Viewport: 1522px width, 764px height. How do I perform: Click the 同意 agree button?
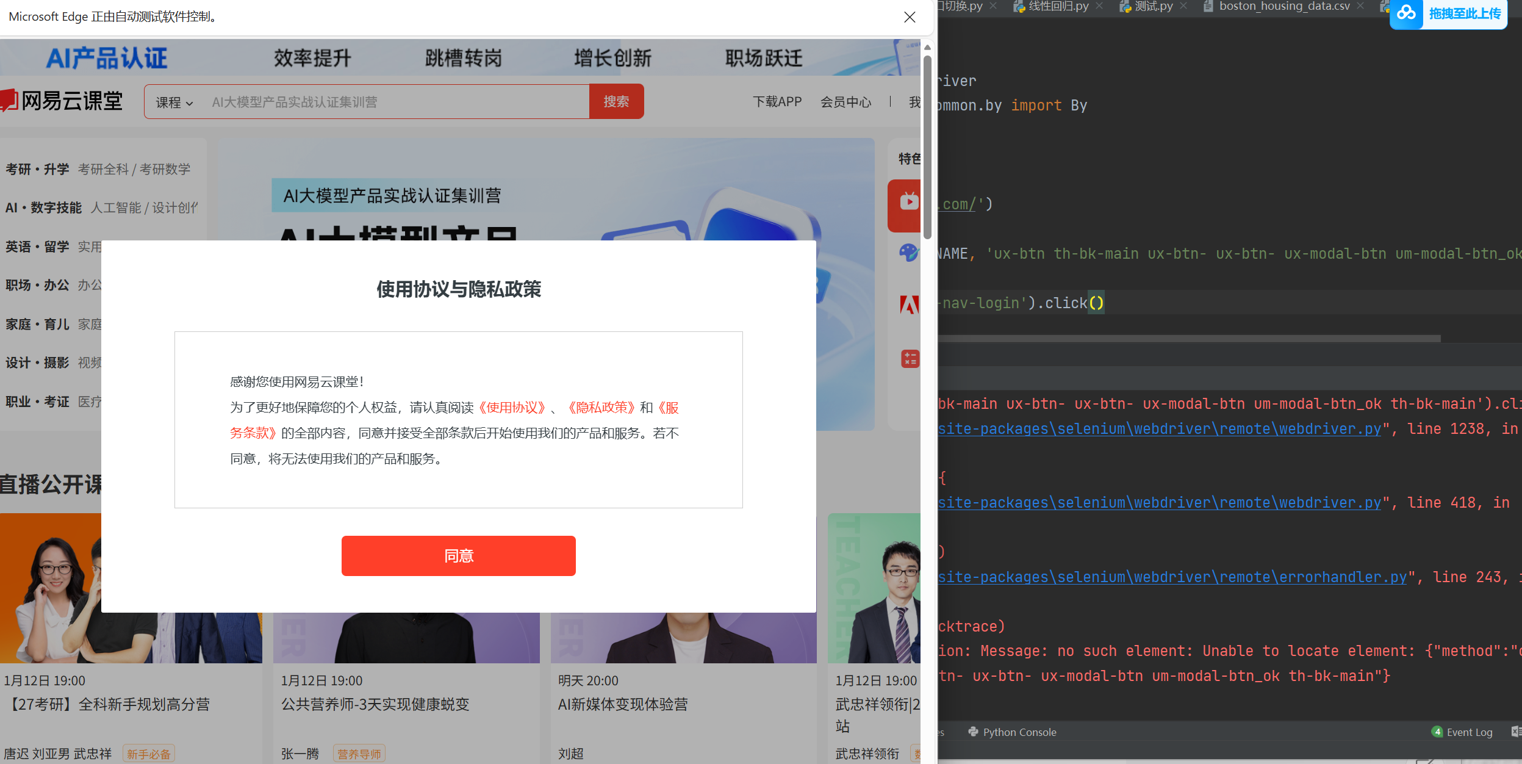(x=458, y=556)
